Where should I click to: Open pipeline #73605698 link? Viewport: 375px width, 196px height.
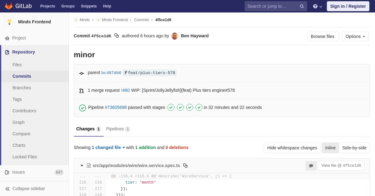(x=116, y=107)
